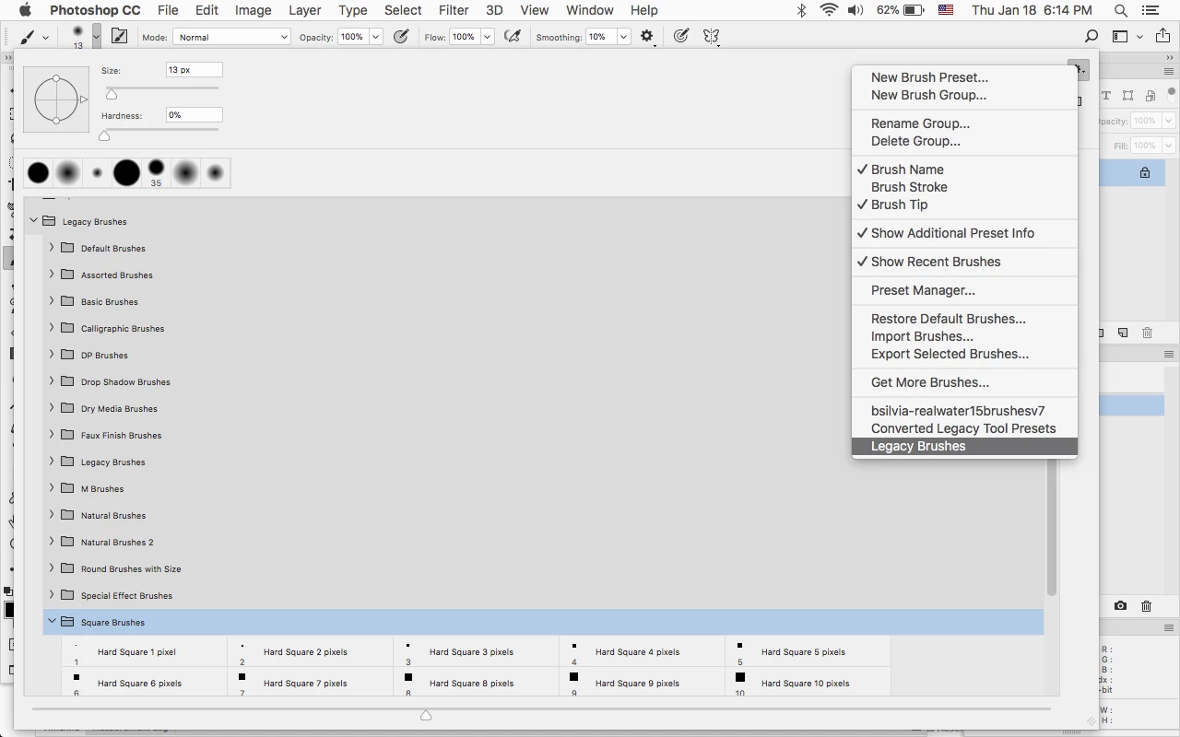Enable pressure for opacity icon
The width and height of the screenshot is (1180, 737).
coord(401,37)
